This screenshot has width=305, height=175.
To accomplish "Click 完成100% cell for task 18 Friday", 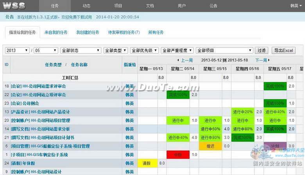I will click(275, 86).
